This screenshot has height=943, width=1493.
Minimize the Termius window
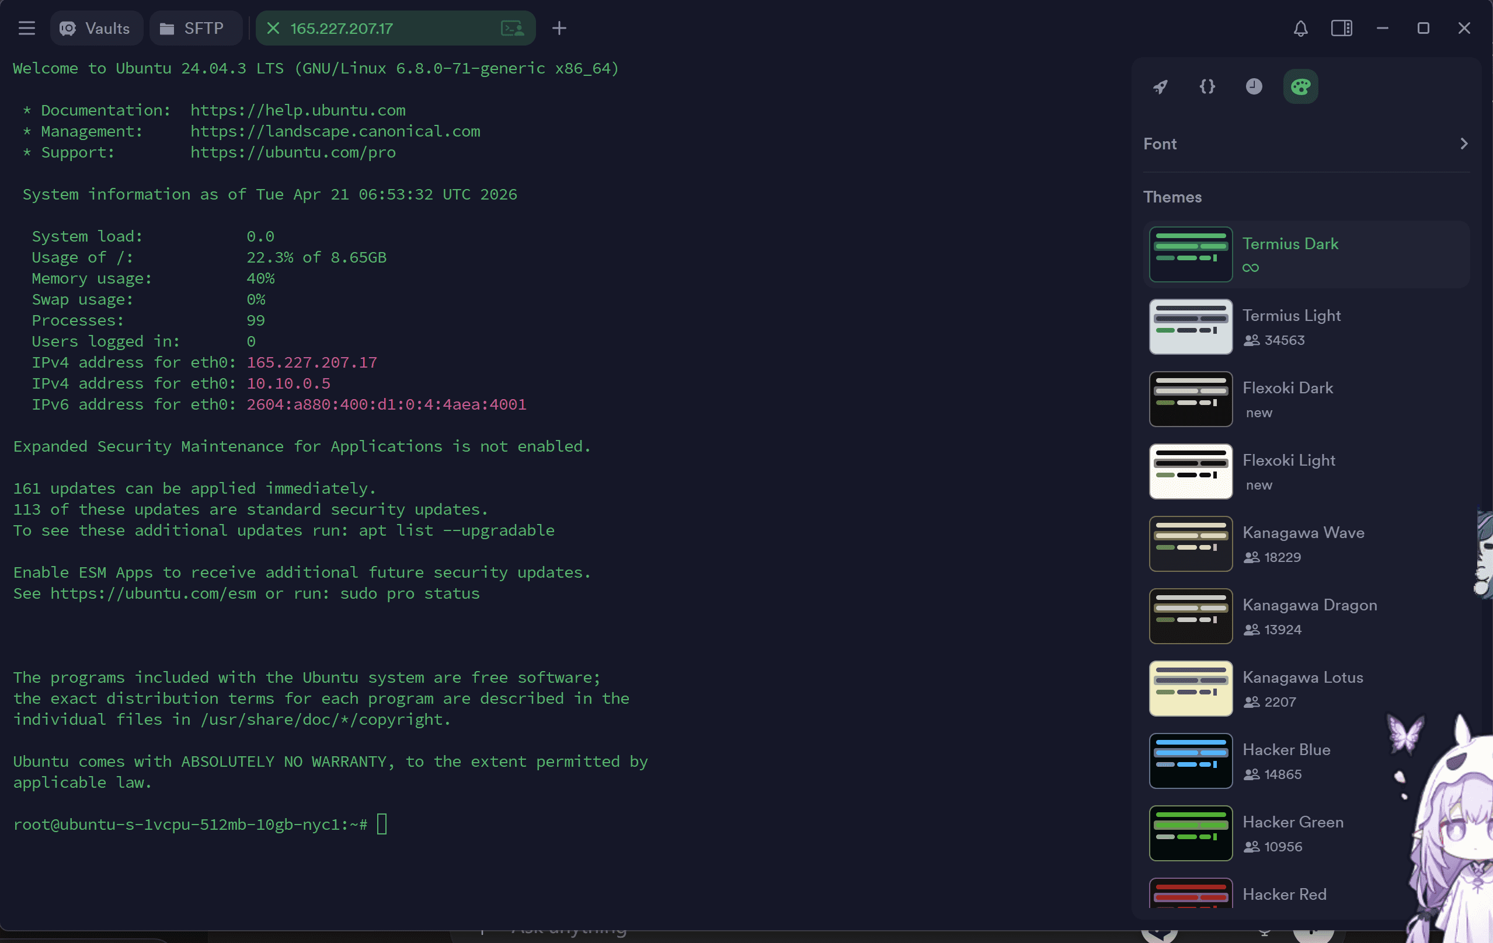pos(1382,29)
